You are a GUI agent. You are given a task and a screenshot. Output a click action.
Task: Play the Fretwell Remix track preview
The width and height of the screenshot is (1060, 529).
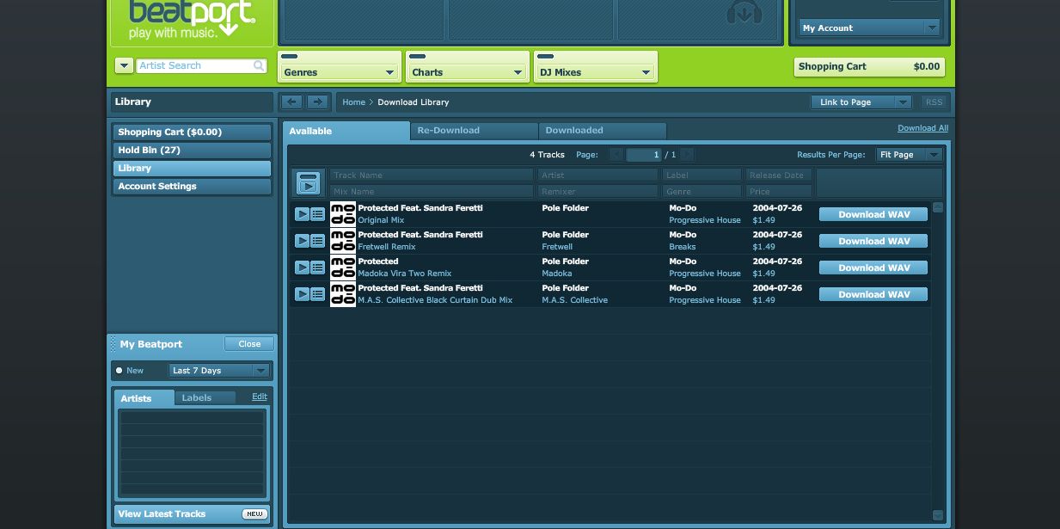pyautogui.click(x=302, y=241)
